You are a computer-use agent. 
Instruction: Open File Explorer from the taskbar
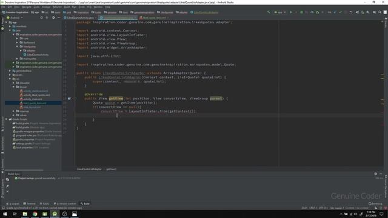[x=25, y=214]
